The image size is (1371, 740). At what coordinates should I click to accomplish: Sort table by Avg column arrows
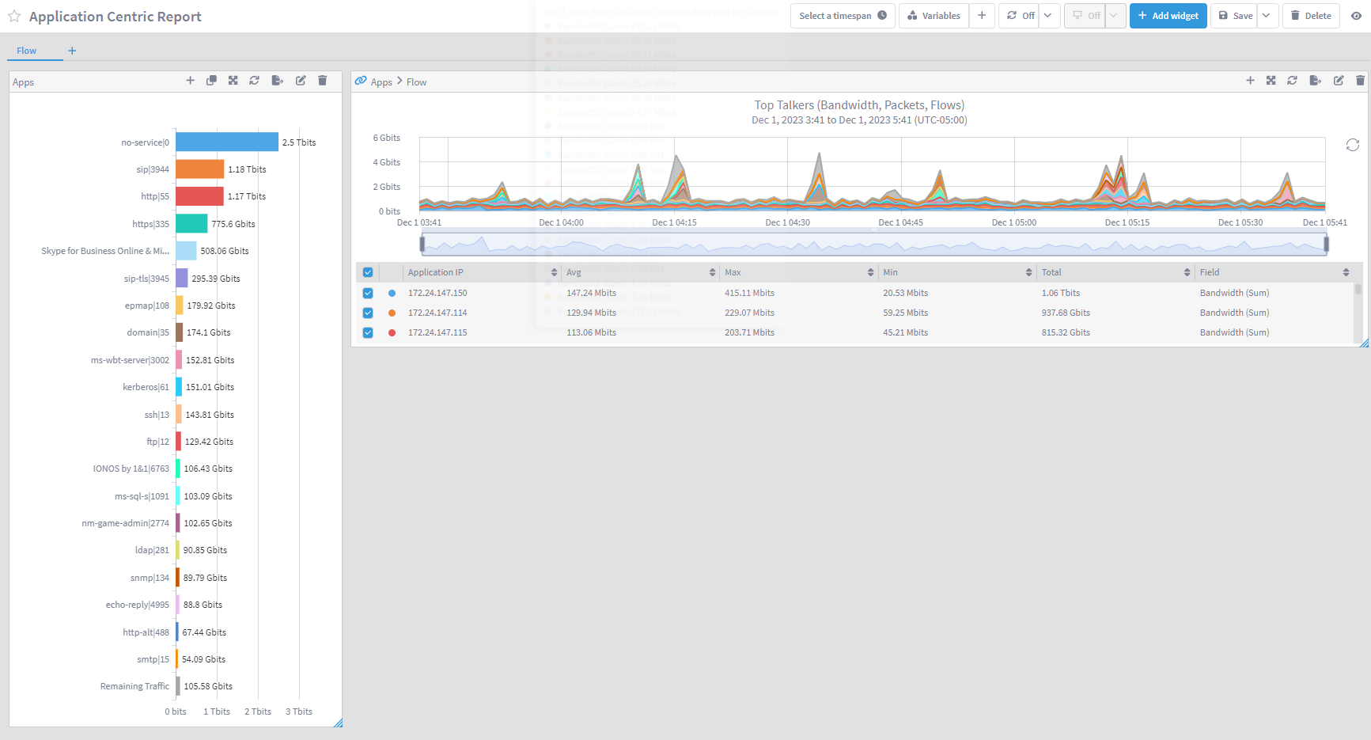712,272
